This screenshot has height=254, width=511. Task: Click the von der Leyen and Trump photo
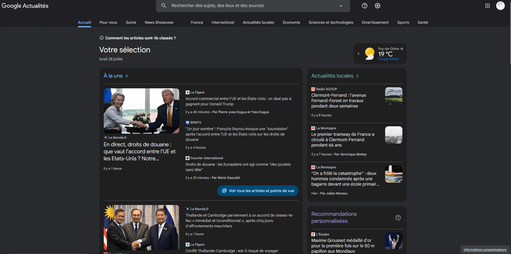[141, 111]
